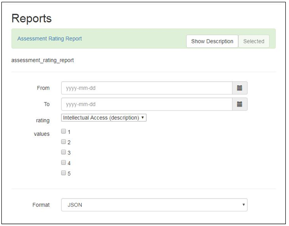This screenshot has height=226, width=289.
Task: Focus the To date input field
Action: 147,104
